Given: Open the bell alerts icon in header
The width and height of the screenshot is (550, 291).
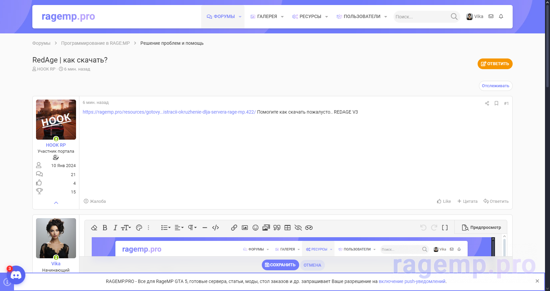Looking at the screenshot, I should pyautogui.click(x=501, y=16).
